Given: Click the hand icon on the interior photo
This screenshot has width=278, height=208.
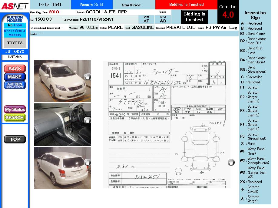Looking at the screenshot, I should [87, 120].
